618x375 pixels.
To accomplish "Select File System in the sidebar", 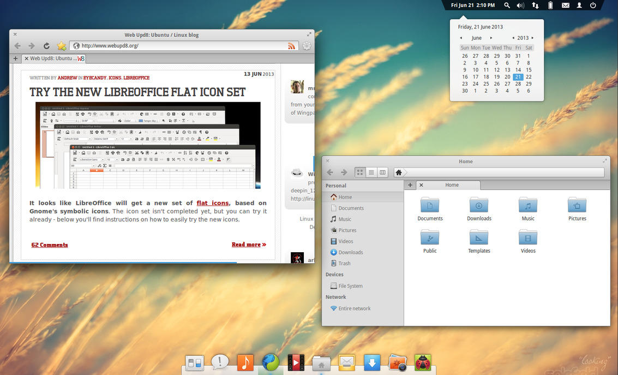I will click(363, 285).
